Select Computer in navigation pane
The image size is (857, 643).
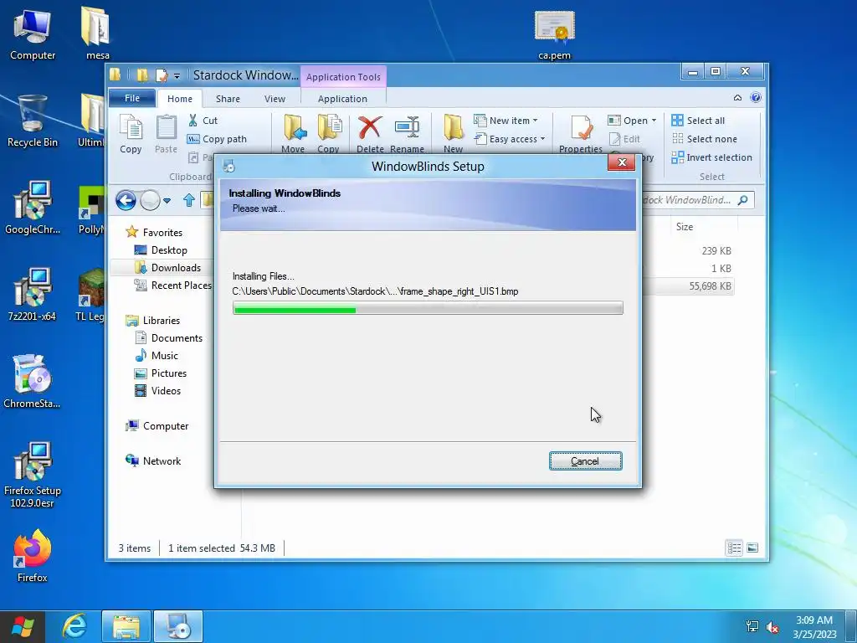tap(157, 426)
